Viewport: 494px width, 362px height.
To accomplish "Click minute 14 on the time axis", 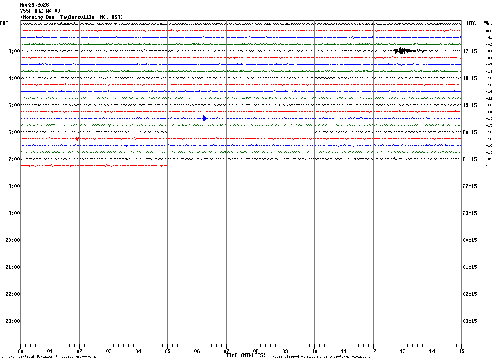I will click(x=432, y=351).
